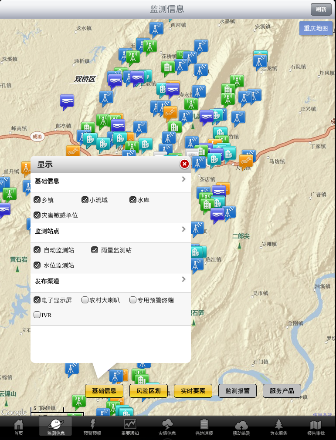The image size is (336, 440).
Task: Uncheck the 小流域 checkbox
Action: tap(85, 200)
